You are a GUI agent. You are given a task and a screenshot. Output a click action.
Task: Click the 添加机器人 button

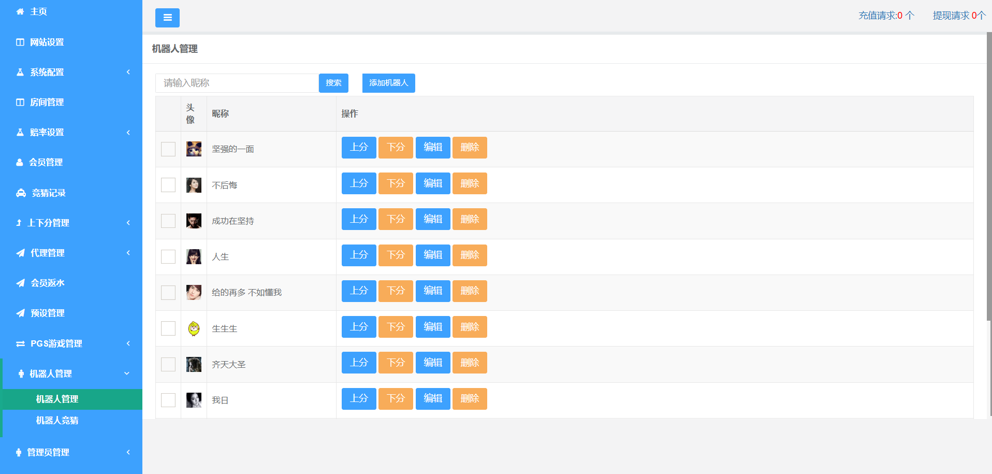tap(388, 83)
